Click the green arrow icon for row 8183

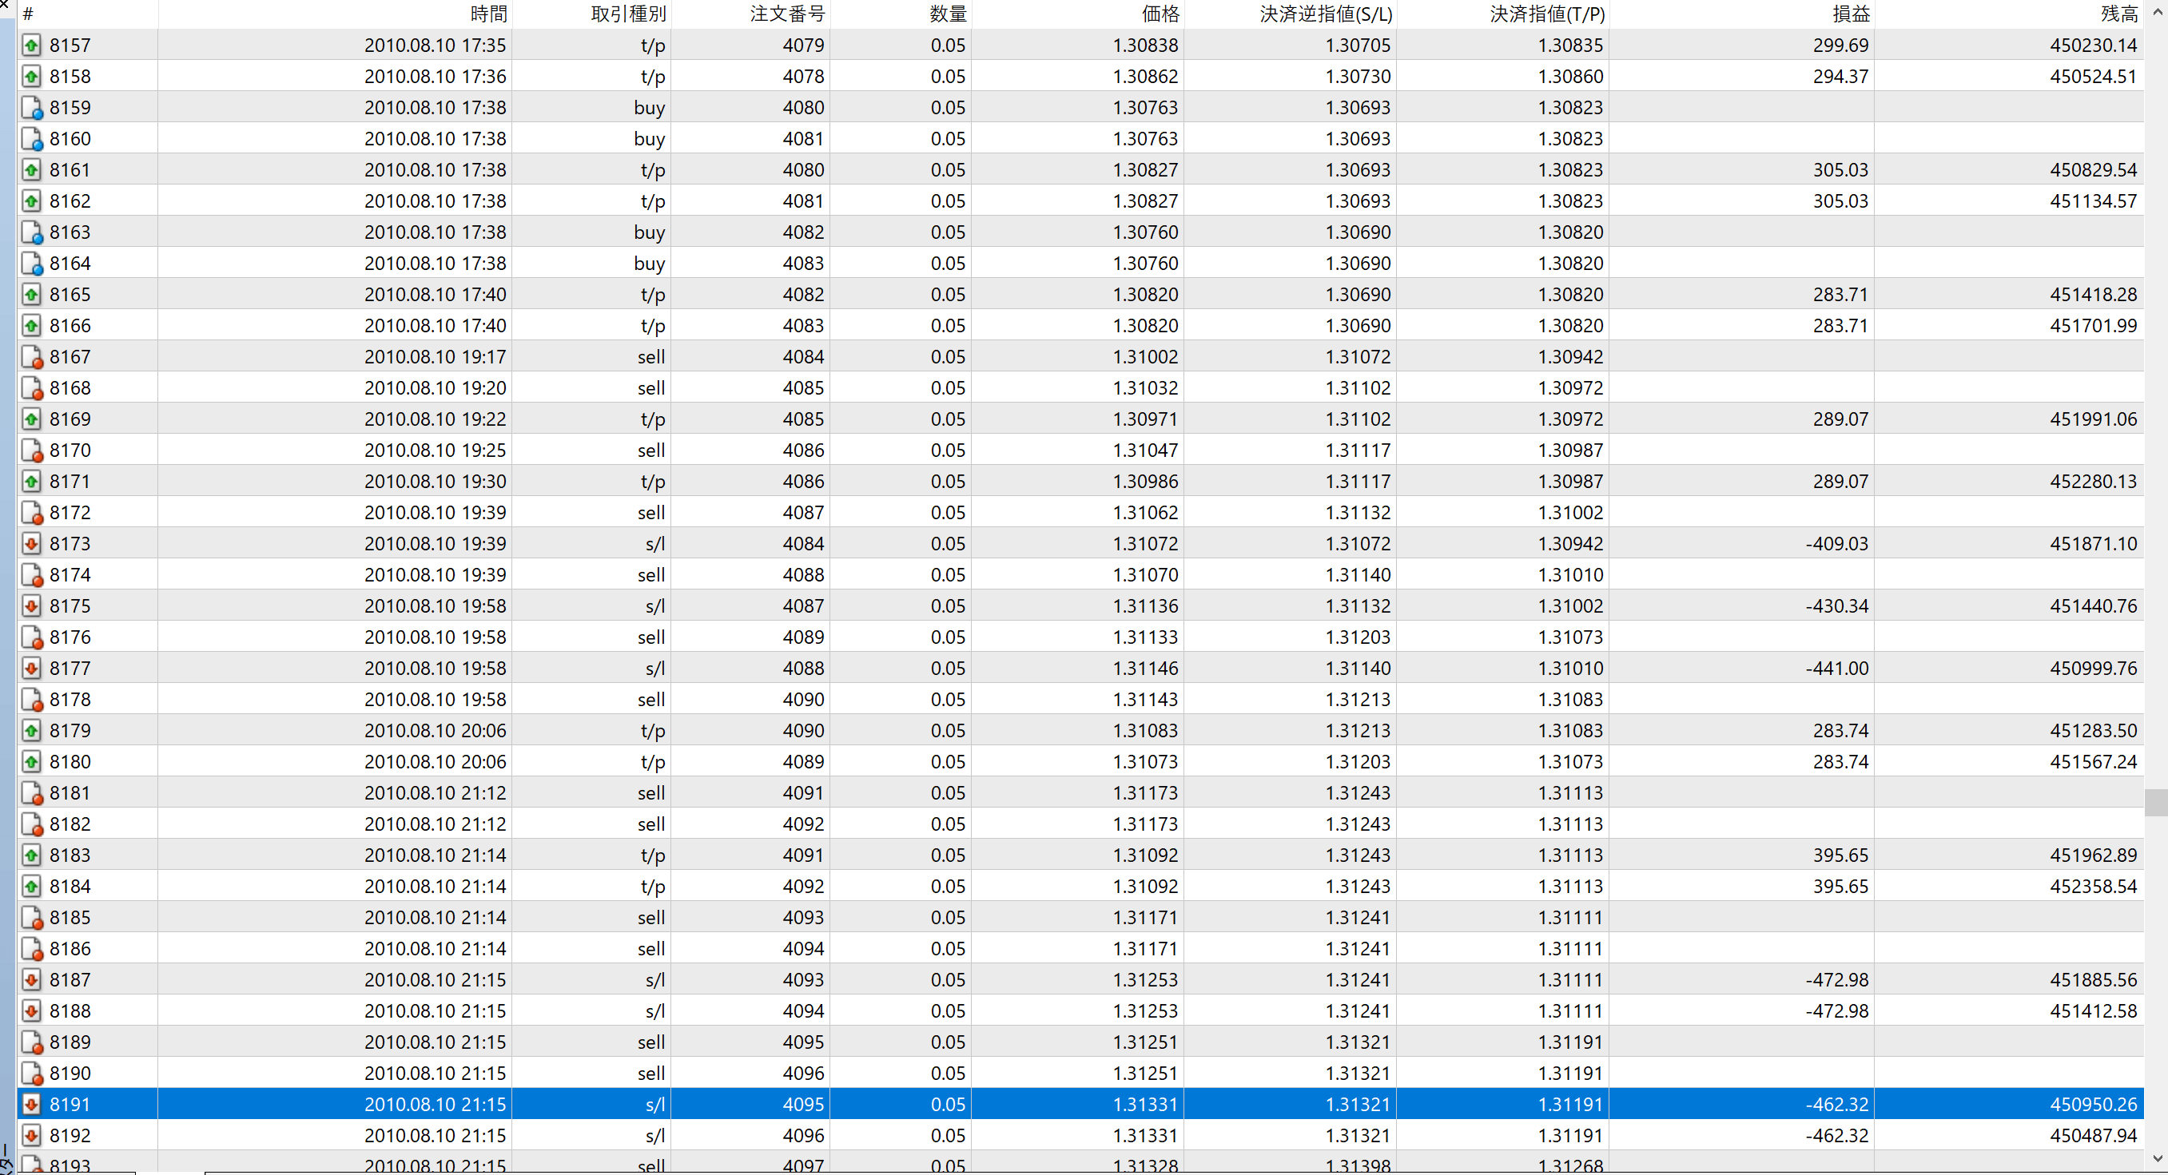31,855
